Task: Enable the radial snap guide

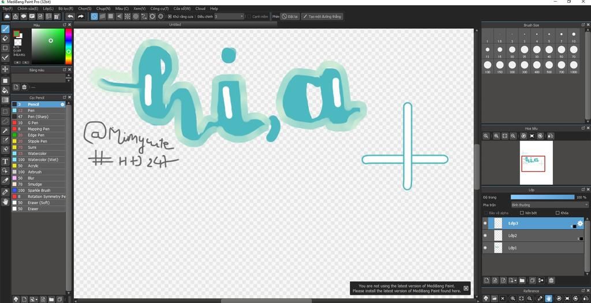Action: point(128,16)
